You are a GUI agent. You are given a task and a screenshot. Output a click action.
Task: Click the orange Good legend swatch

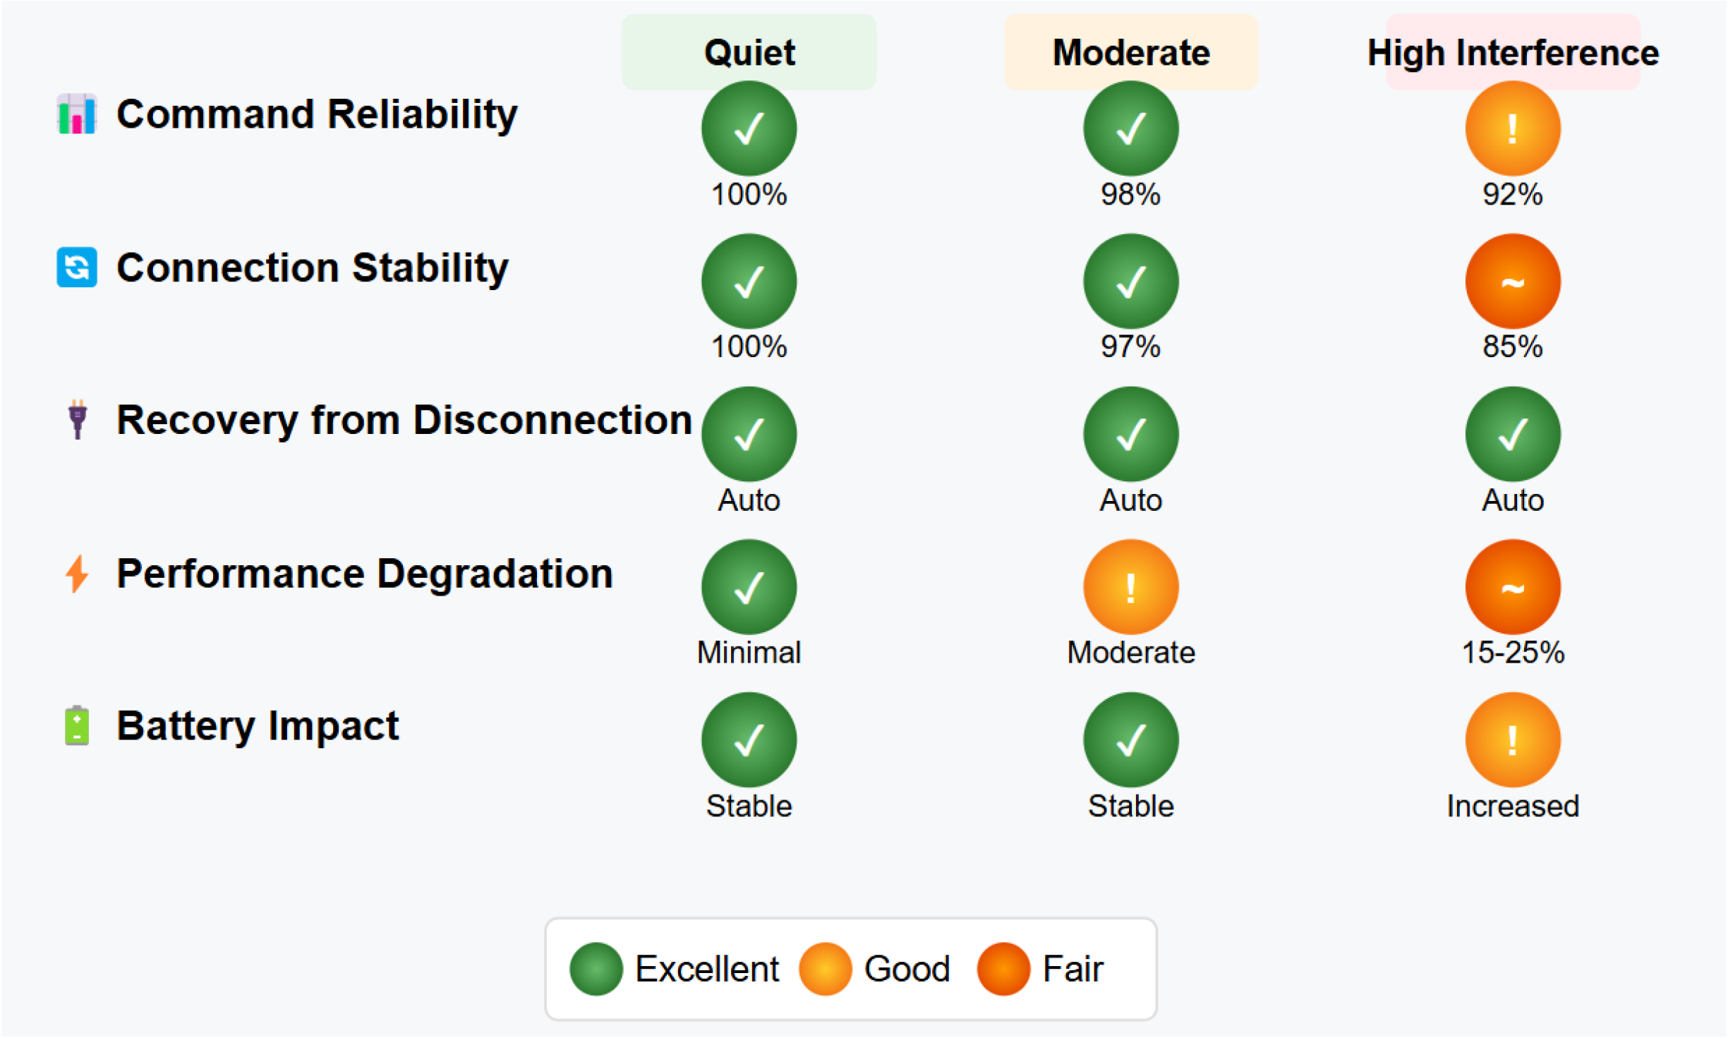(x=825, y=969)
